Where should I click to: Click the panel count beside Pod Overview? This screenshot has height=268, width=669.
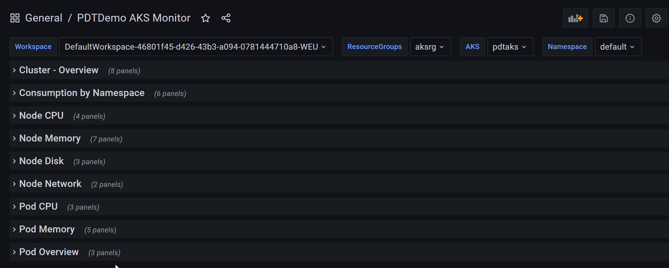point(104,253)
